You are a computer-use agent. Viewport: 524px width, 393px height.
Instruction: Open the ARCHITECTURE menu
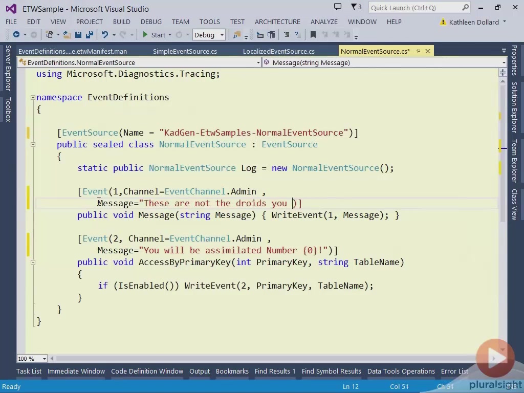(x=277, y=21)
